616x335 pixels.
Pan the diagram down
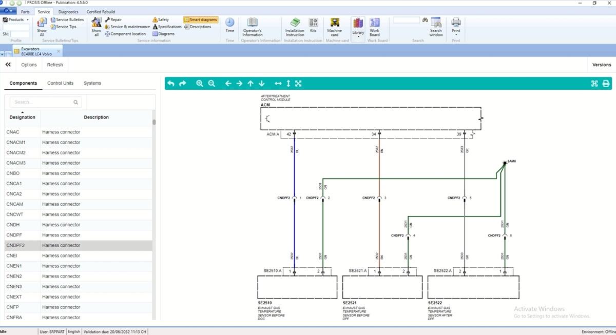pos(262,83)
